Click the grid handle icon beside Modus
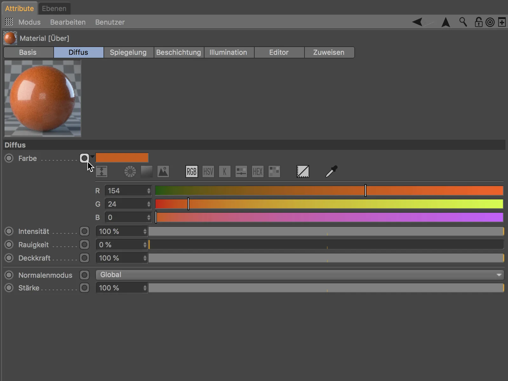Image resolution: width=508 pixels, height=381 pixels. point(9,22)
